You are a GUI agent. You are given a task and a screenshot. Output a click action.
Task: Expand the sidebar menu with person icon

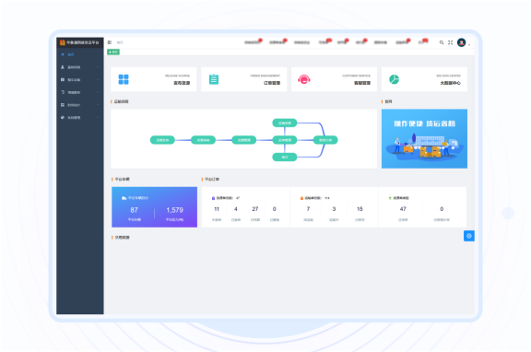pyautogui.click(x=80, y=67)
